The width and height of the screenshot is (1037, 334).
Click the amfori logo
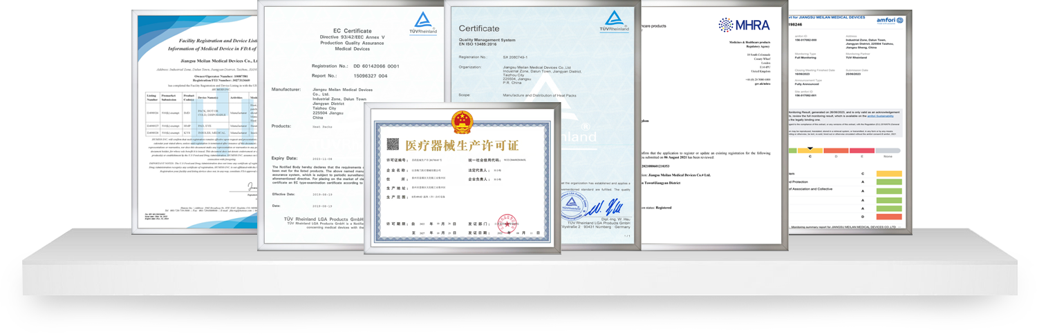[890, 20]
